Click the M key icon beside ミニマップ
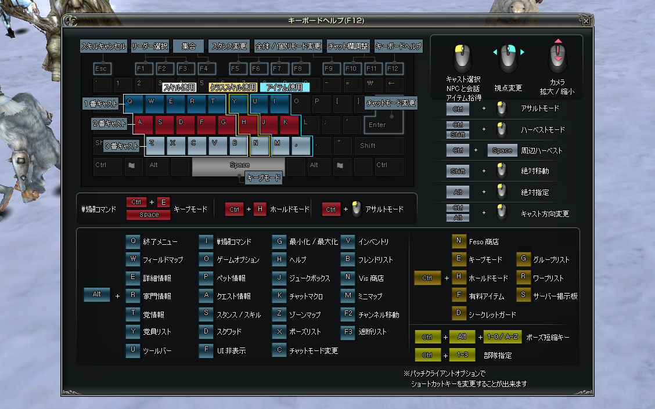655x409 pixels. [348, 296]
